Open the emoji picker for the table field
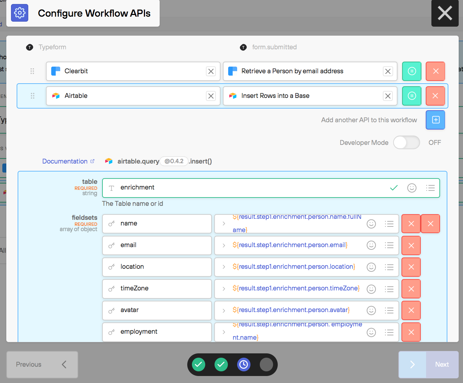 coord(412,188)
